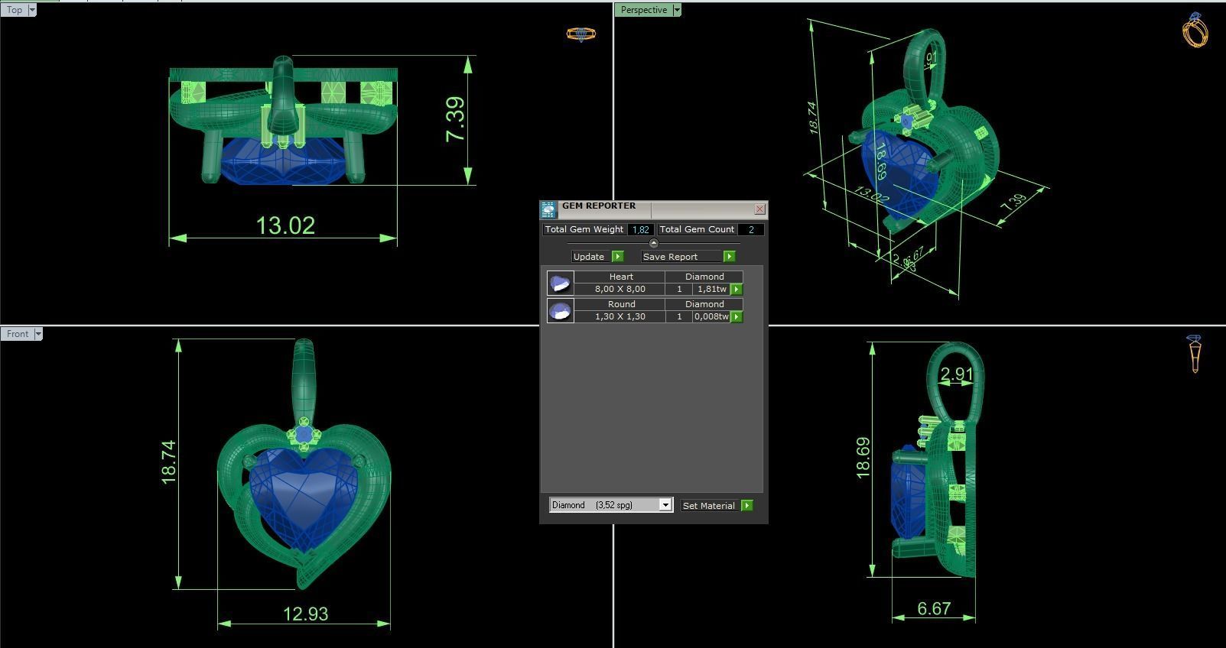This screenshot has width=1226, height=648.
Task: Click the pendant icon in side viewport
Action: [1195, 354]
